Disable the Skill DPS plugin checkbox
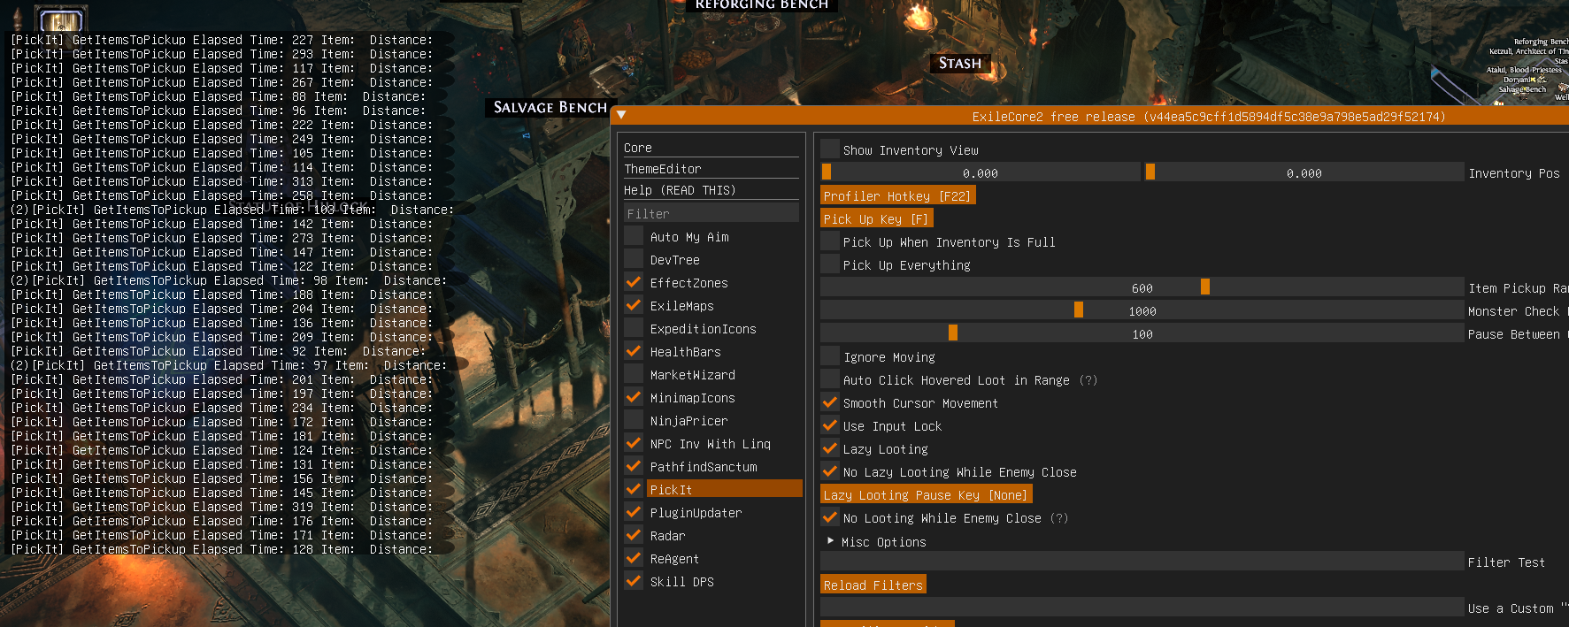 (x=634, y=581)
